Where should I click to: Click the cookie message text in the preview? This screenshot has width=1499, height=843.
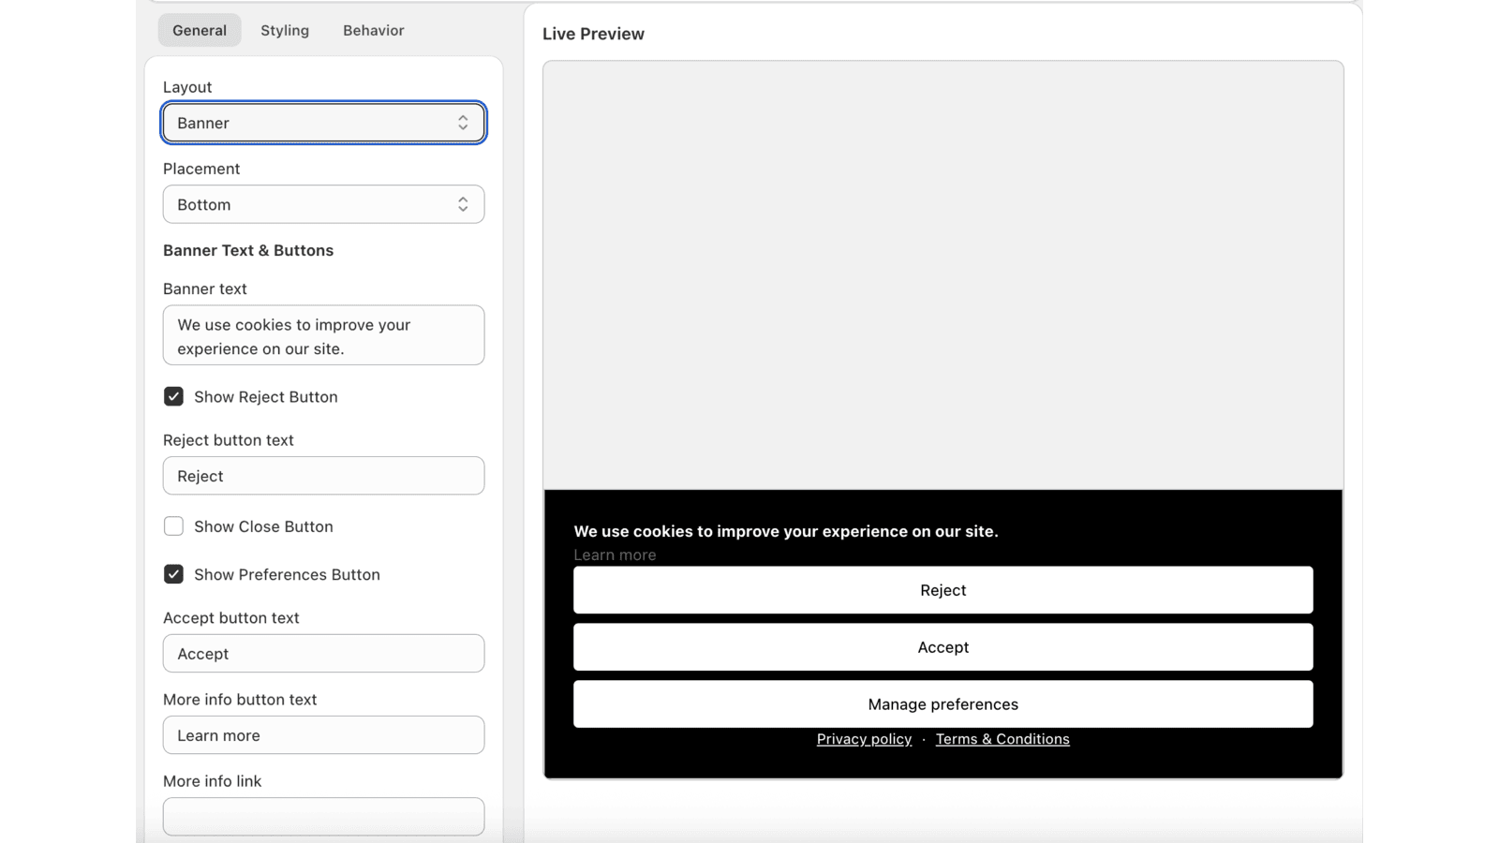[x=786, y=531]
